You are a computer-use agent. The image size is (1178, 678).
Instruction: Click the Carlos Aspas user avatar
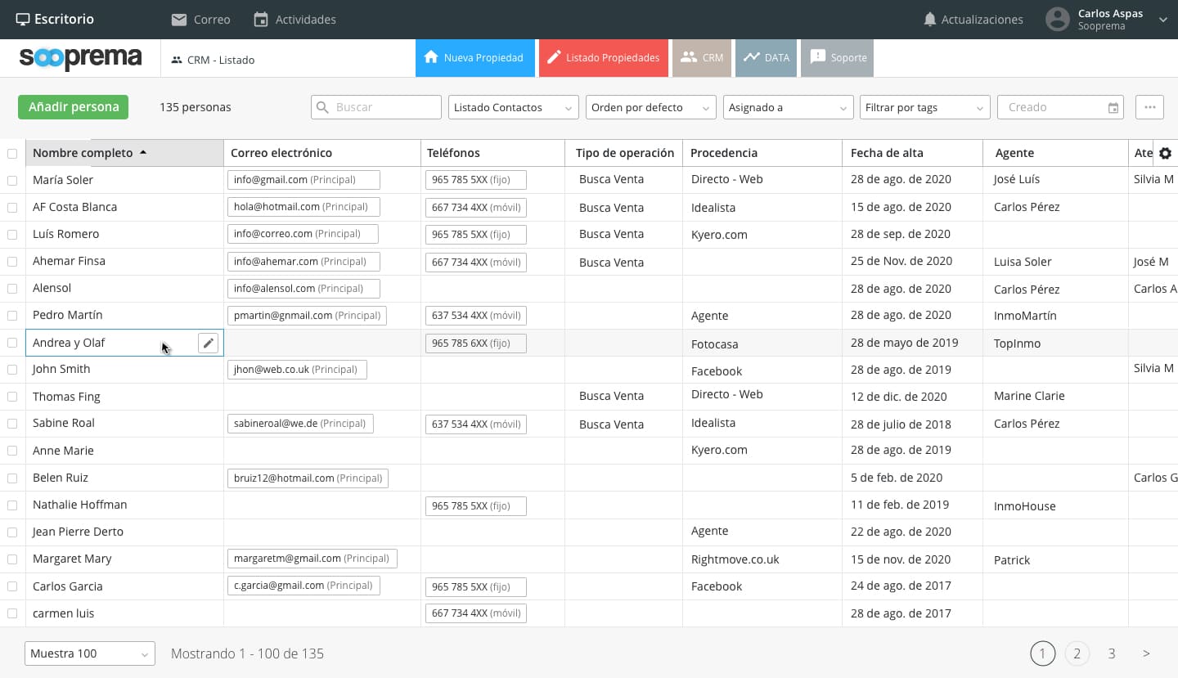point(1058,20)
